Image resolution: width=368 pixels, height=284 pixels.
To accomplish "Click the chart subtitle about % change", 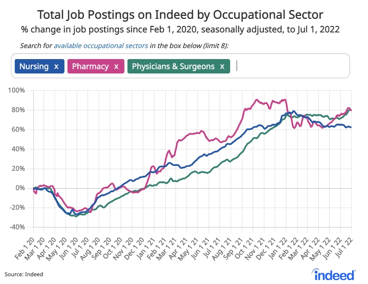I will pos(184,29).
